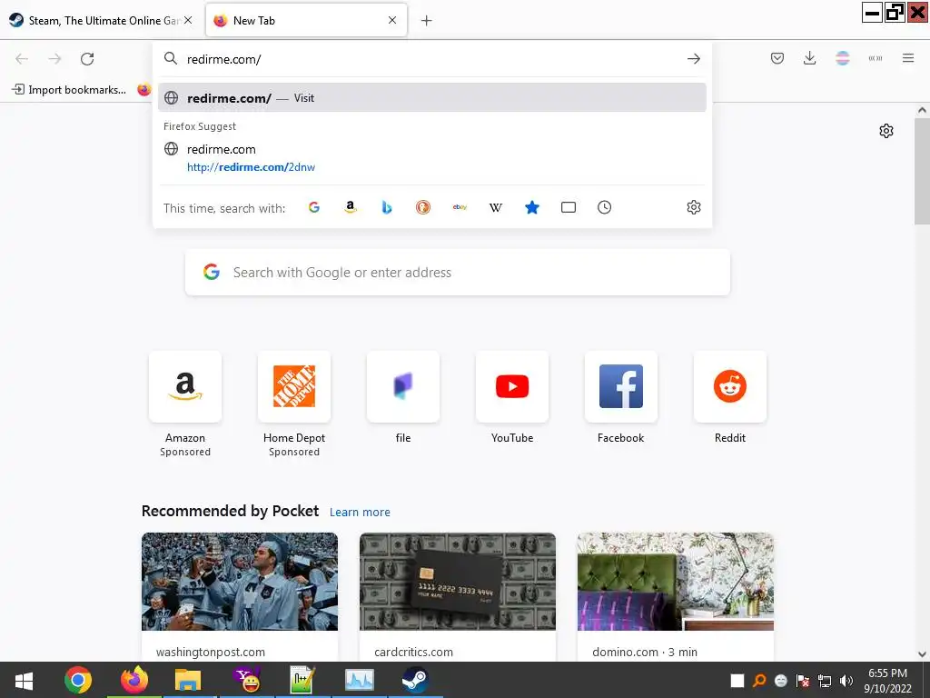Search this time with Wikipedia

496,207
